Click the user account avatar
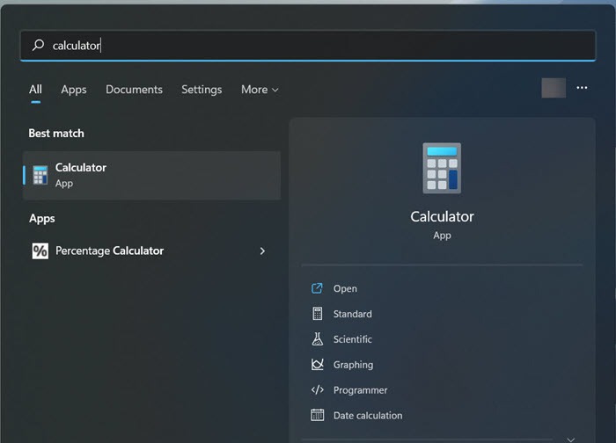This screenshot has width=616, height=443. pyautogui.click(x=554, y=88)
